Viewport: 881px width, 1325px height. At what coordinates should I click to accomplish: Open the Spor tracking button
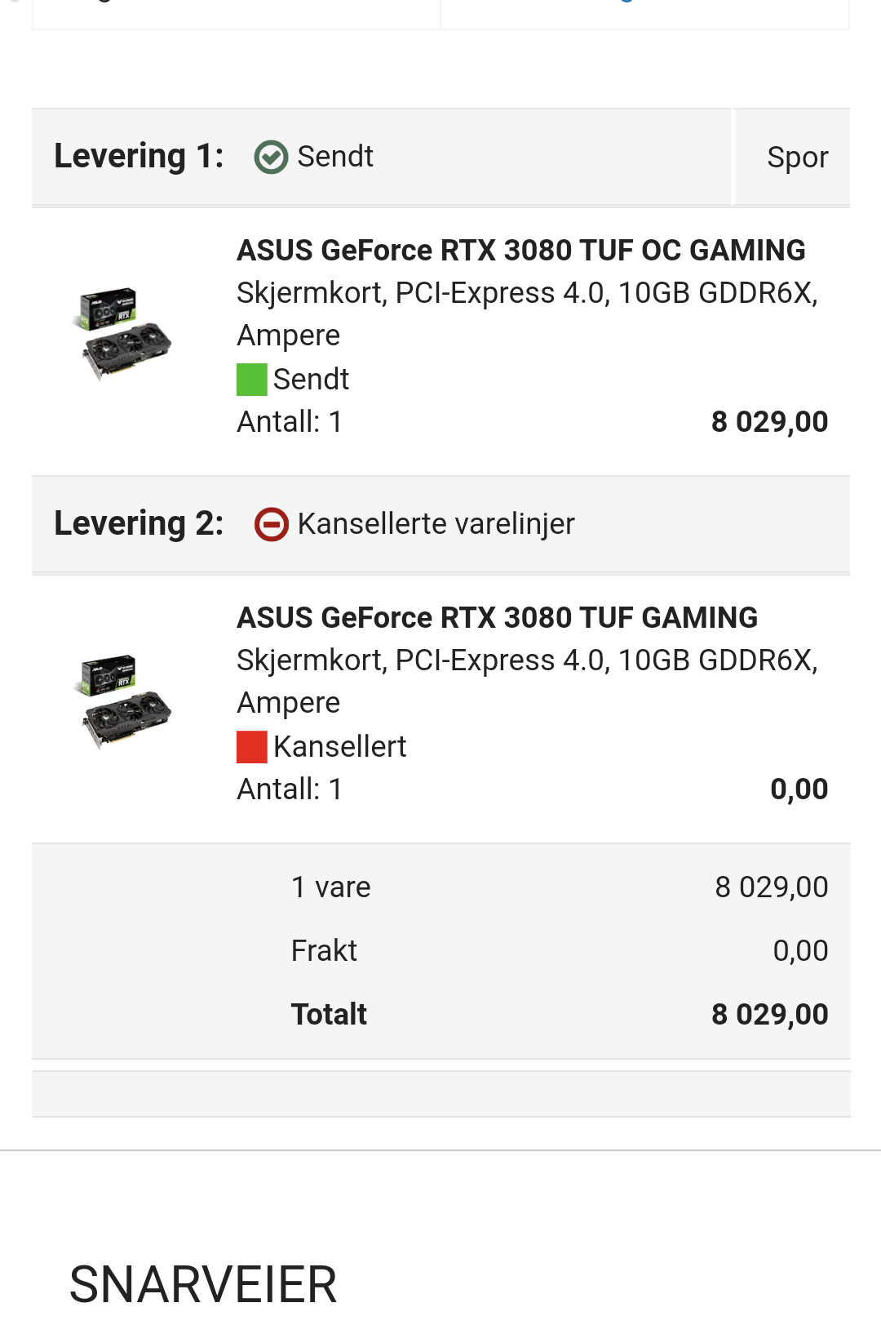pos(797,157)
